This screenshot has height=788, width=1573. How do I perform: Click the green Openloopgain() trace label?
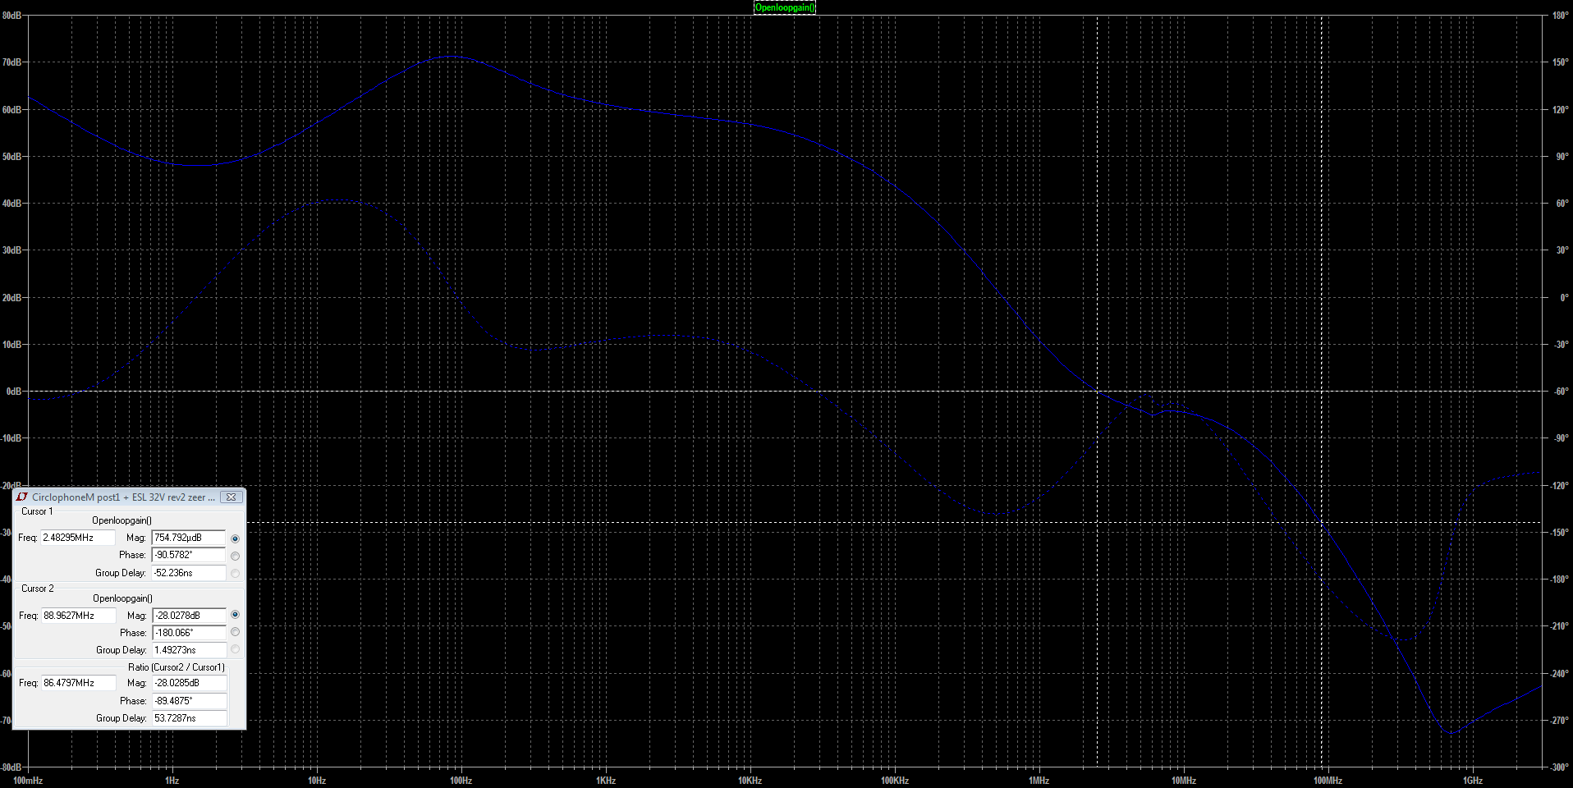pos(785,7)
